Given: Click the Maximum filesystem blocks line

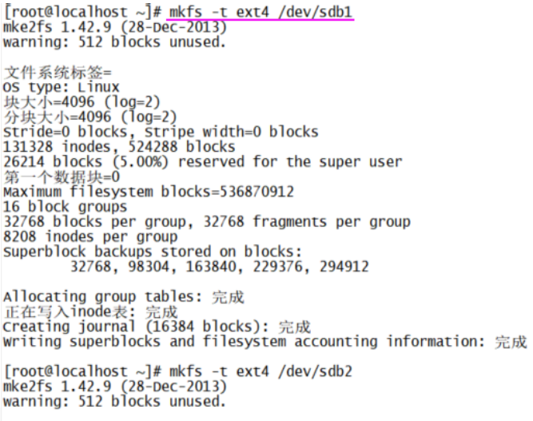Looking at the screenshot, I should click(x=149, y=192).
